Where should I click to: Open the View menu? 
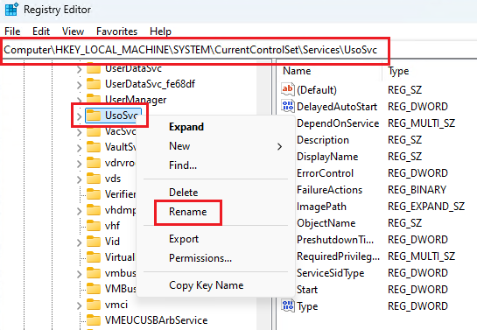(x=73, y=32)
